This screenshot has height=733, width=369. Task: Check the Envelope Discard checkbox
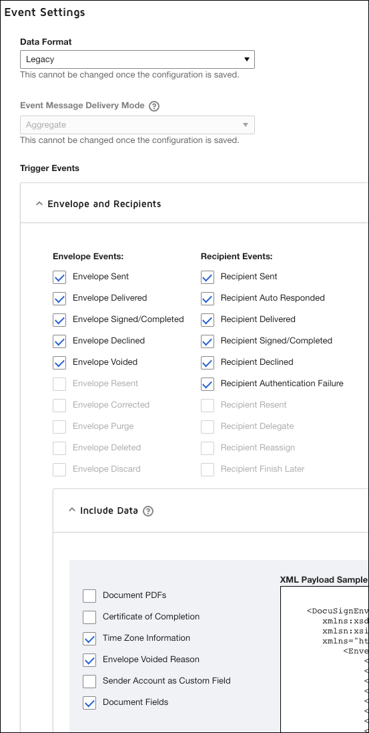tap(59, 469)
